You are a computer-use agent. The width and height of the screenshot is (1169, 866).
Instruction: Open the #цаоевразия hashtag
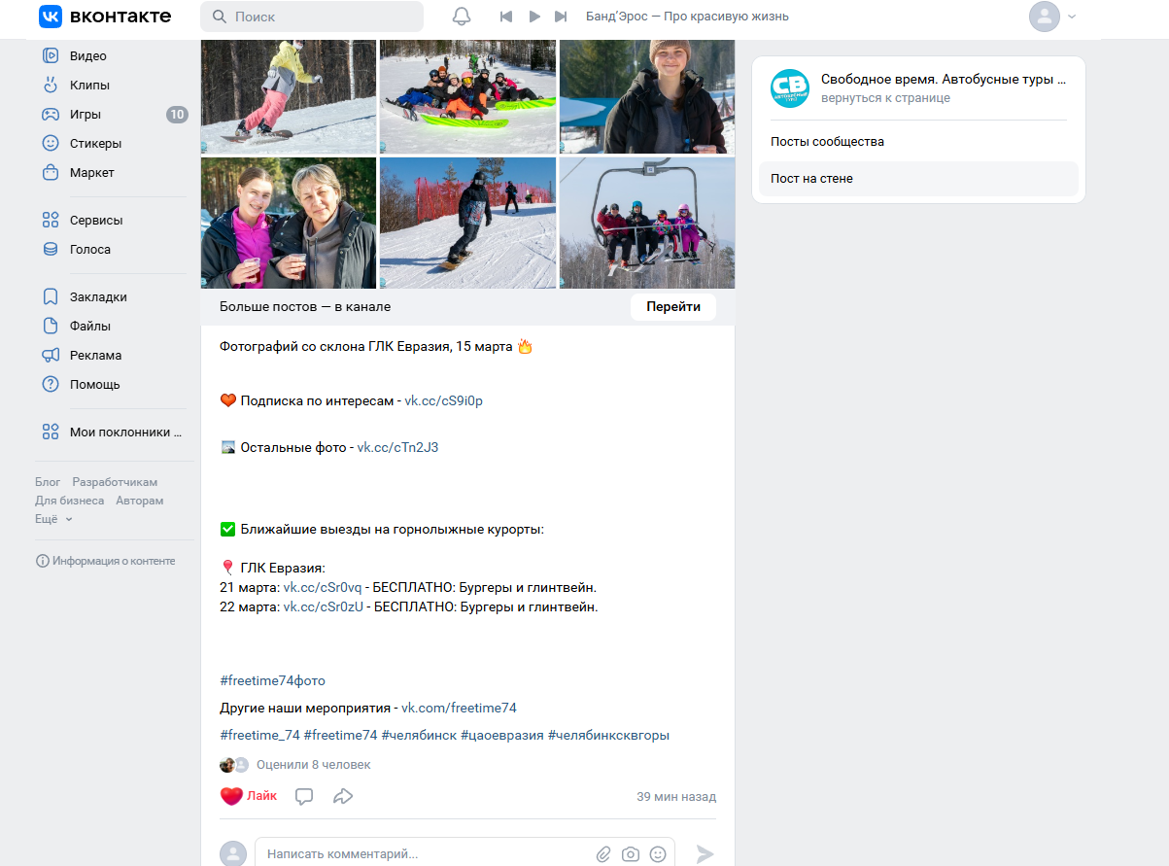click(x=502, y=735)
